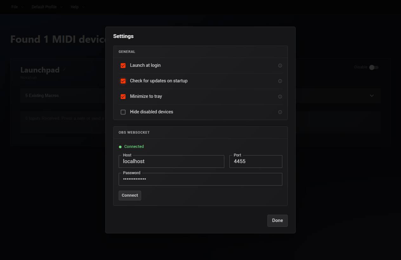The image size is (401, 260).
Task: Open the Default Profile menu
Action: click(x=47, y=7)
